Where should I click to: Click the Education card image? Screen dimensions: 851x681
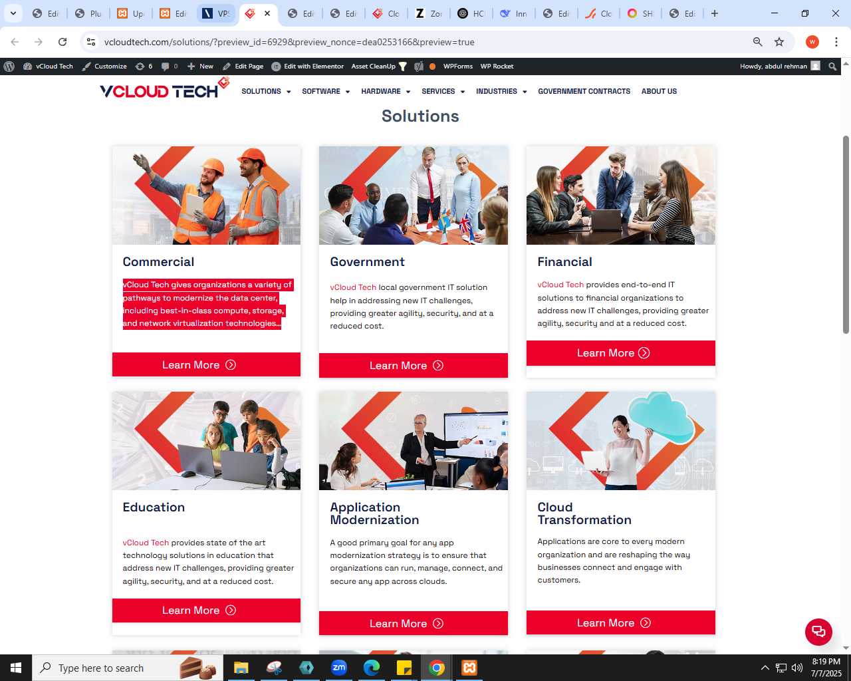(x=206, y=441)
